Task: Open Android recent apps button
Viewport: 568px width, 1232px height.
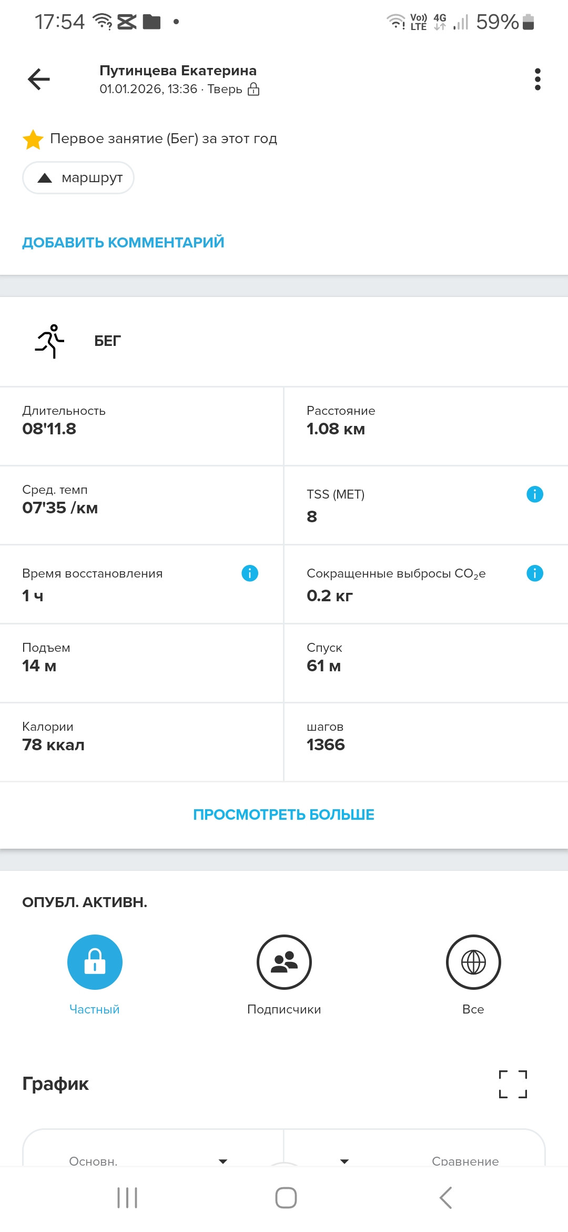Action: [127, 1198]
